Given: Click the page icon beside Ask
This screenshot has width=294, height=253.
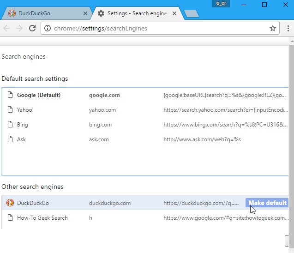Looking at the screenshot, I should point(10,139).
